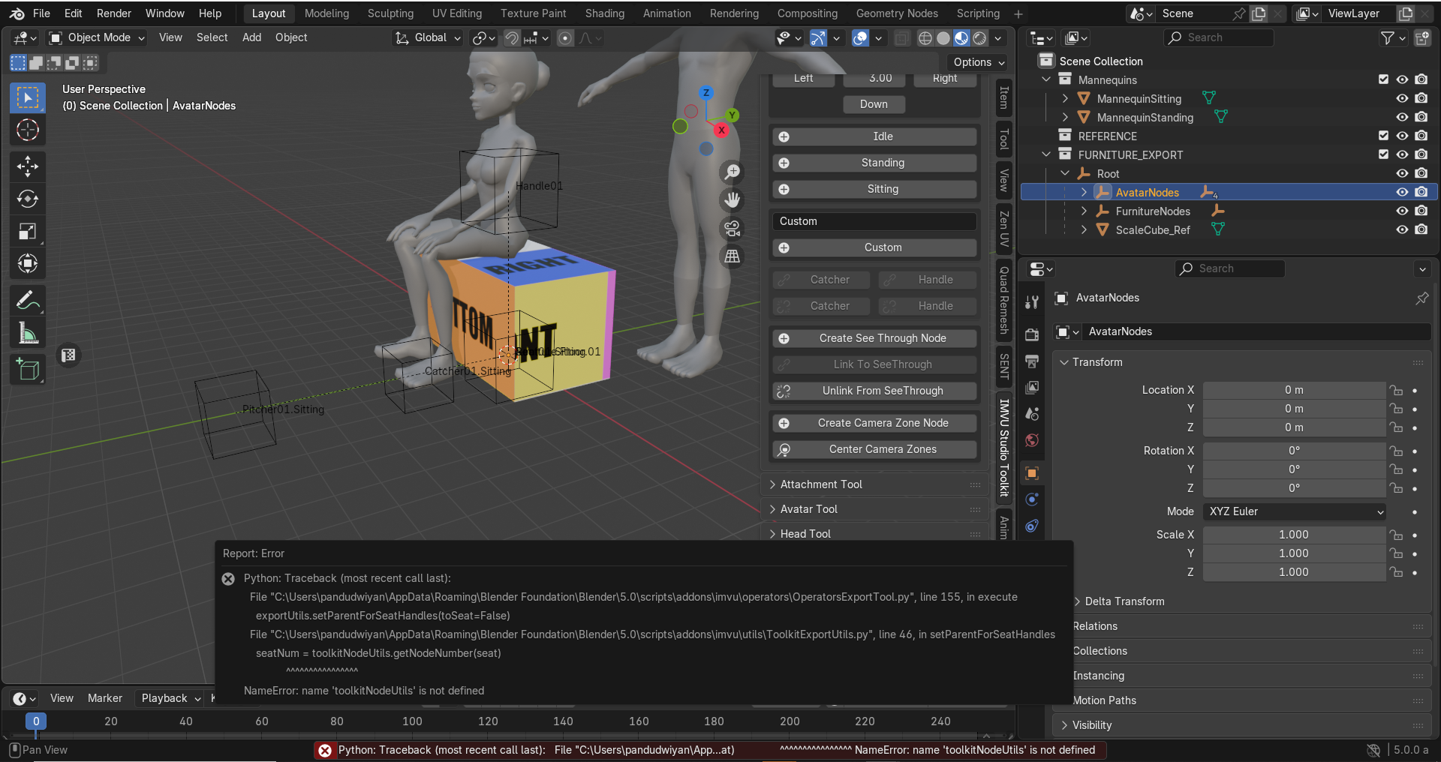Open the Item sidebar tab
Viewport: 1441px width, 762px height.
click(1004, 97)
